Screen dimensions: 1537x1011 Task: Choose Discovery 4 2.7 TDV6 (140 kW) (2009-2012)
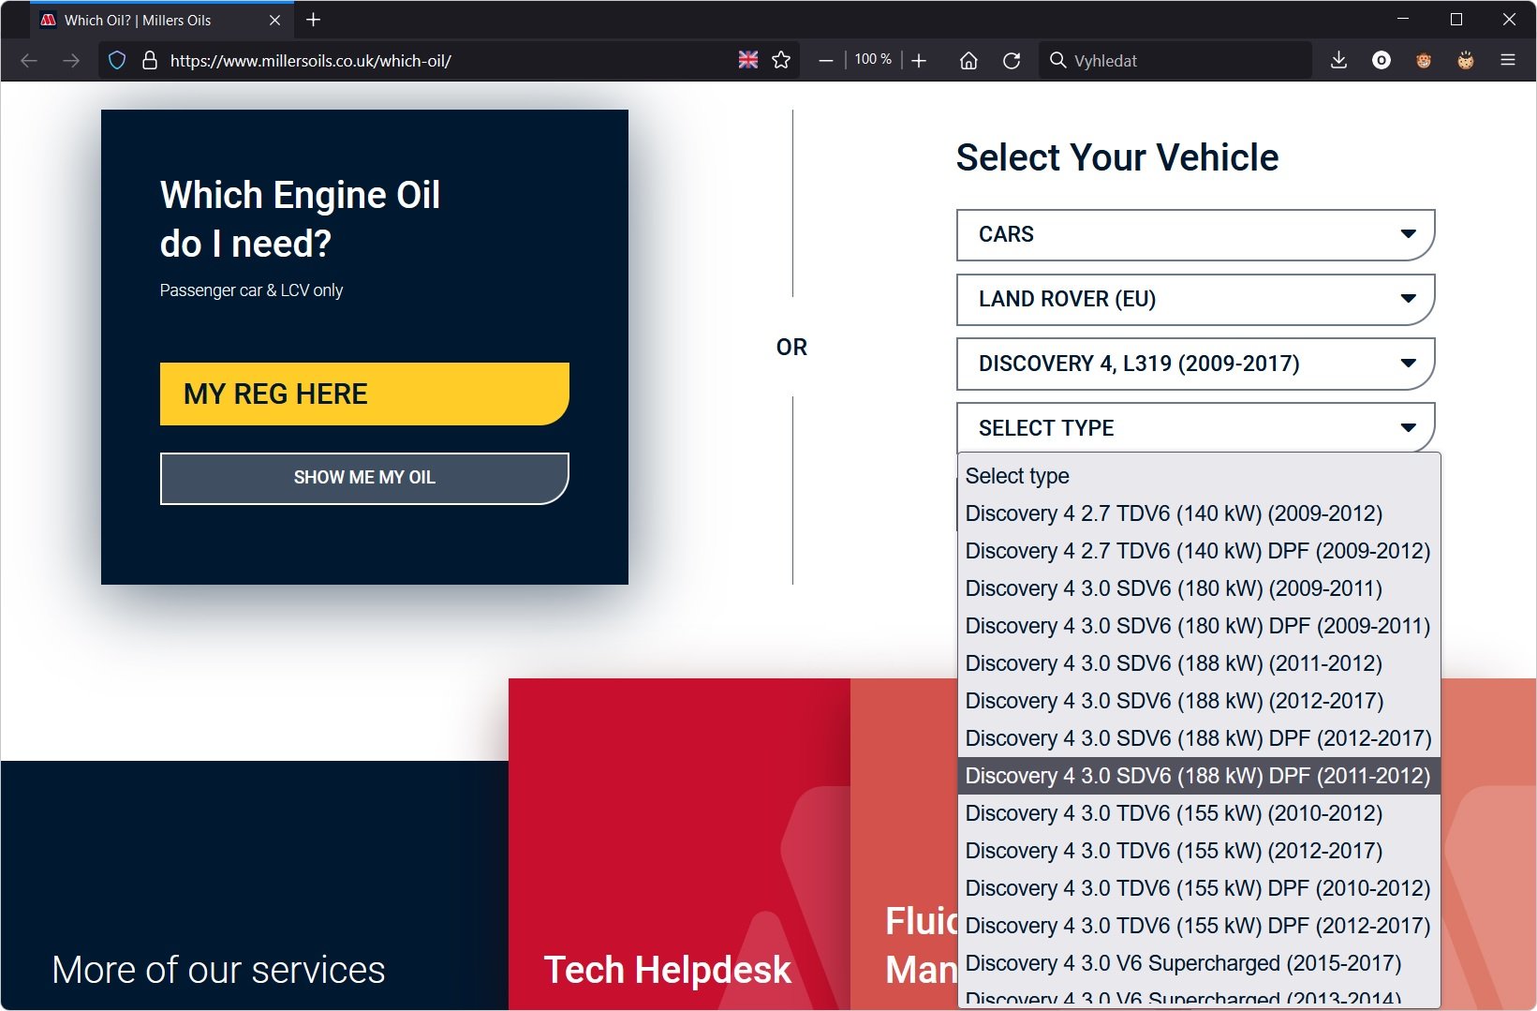click(1174, 513)
